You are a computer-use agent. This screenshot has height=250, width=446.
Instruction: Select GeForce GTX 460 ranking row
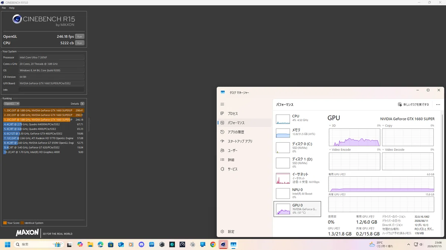pyautogui.click(x=44, y=133)
